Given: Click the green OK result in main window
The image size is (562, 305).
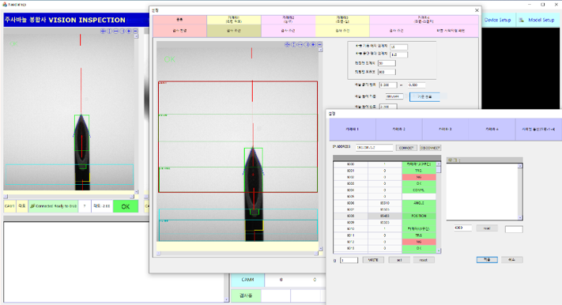Looking at the screenshot, I should 126,206.
